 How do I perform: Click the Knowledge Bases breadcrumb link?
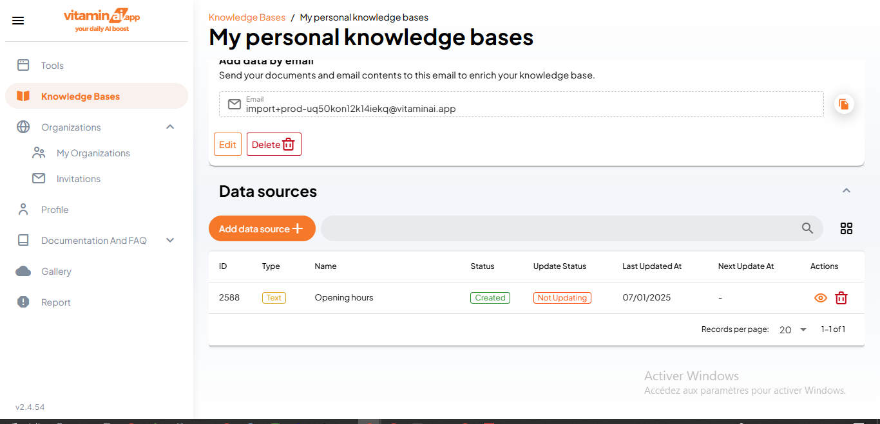click(x=247, y=17)
